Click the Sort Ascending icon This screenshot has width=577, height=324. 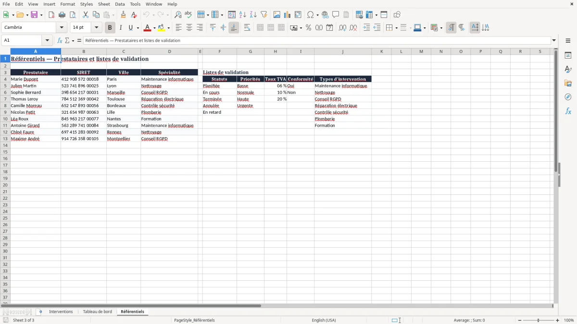(x=243, y=15)
